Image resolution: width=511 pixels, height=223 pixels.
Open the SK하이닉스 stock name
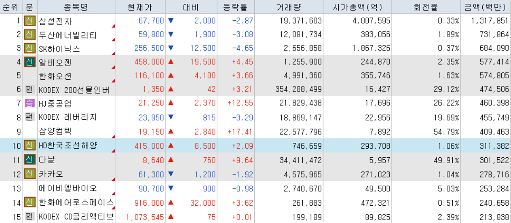coord(59,49)
